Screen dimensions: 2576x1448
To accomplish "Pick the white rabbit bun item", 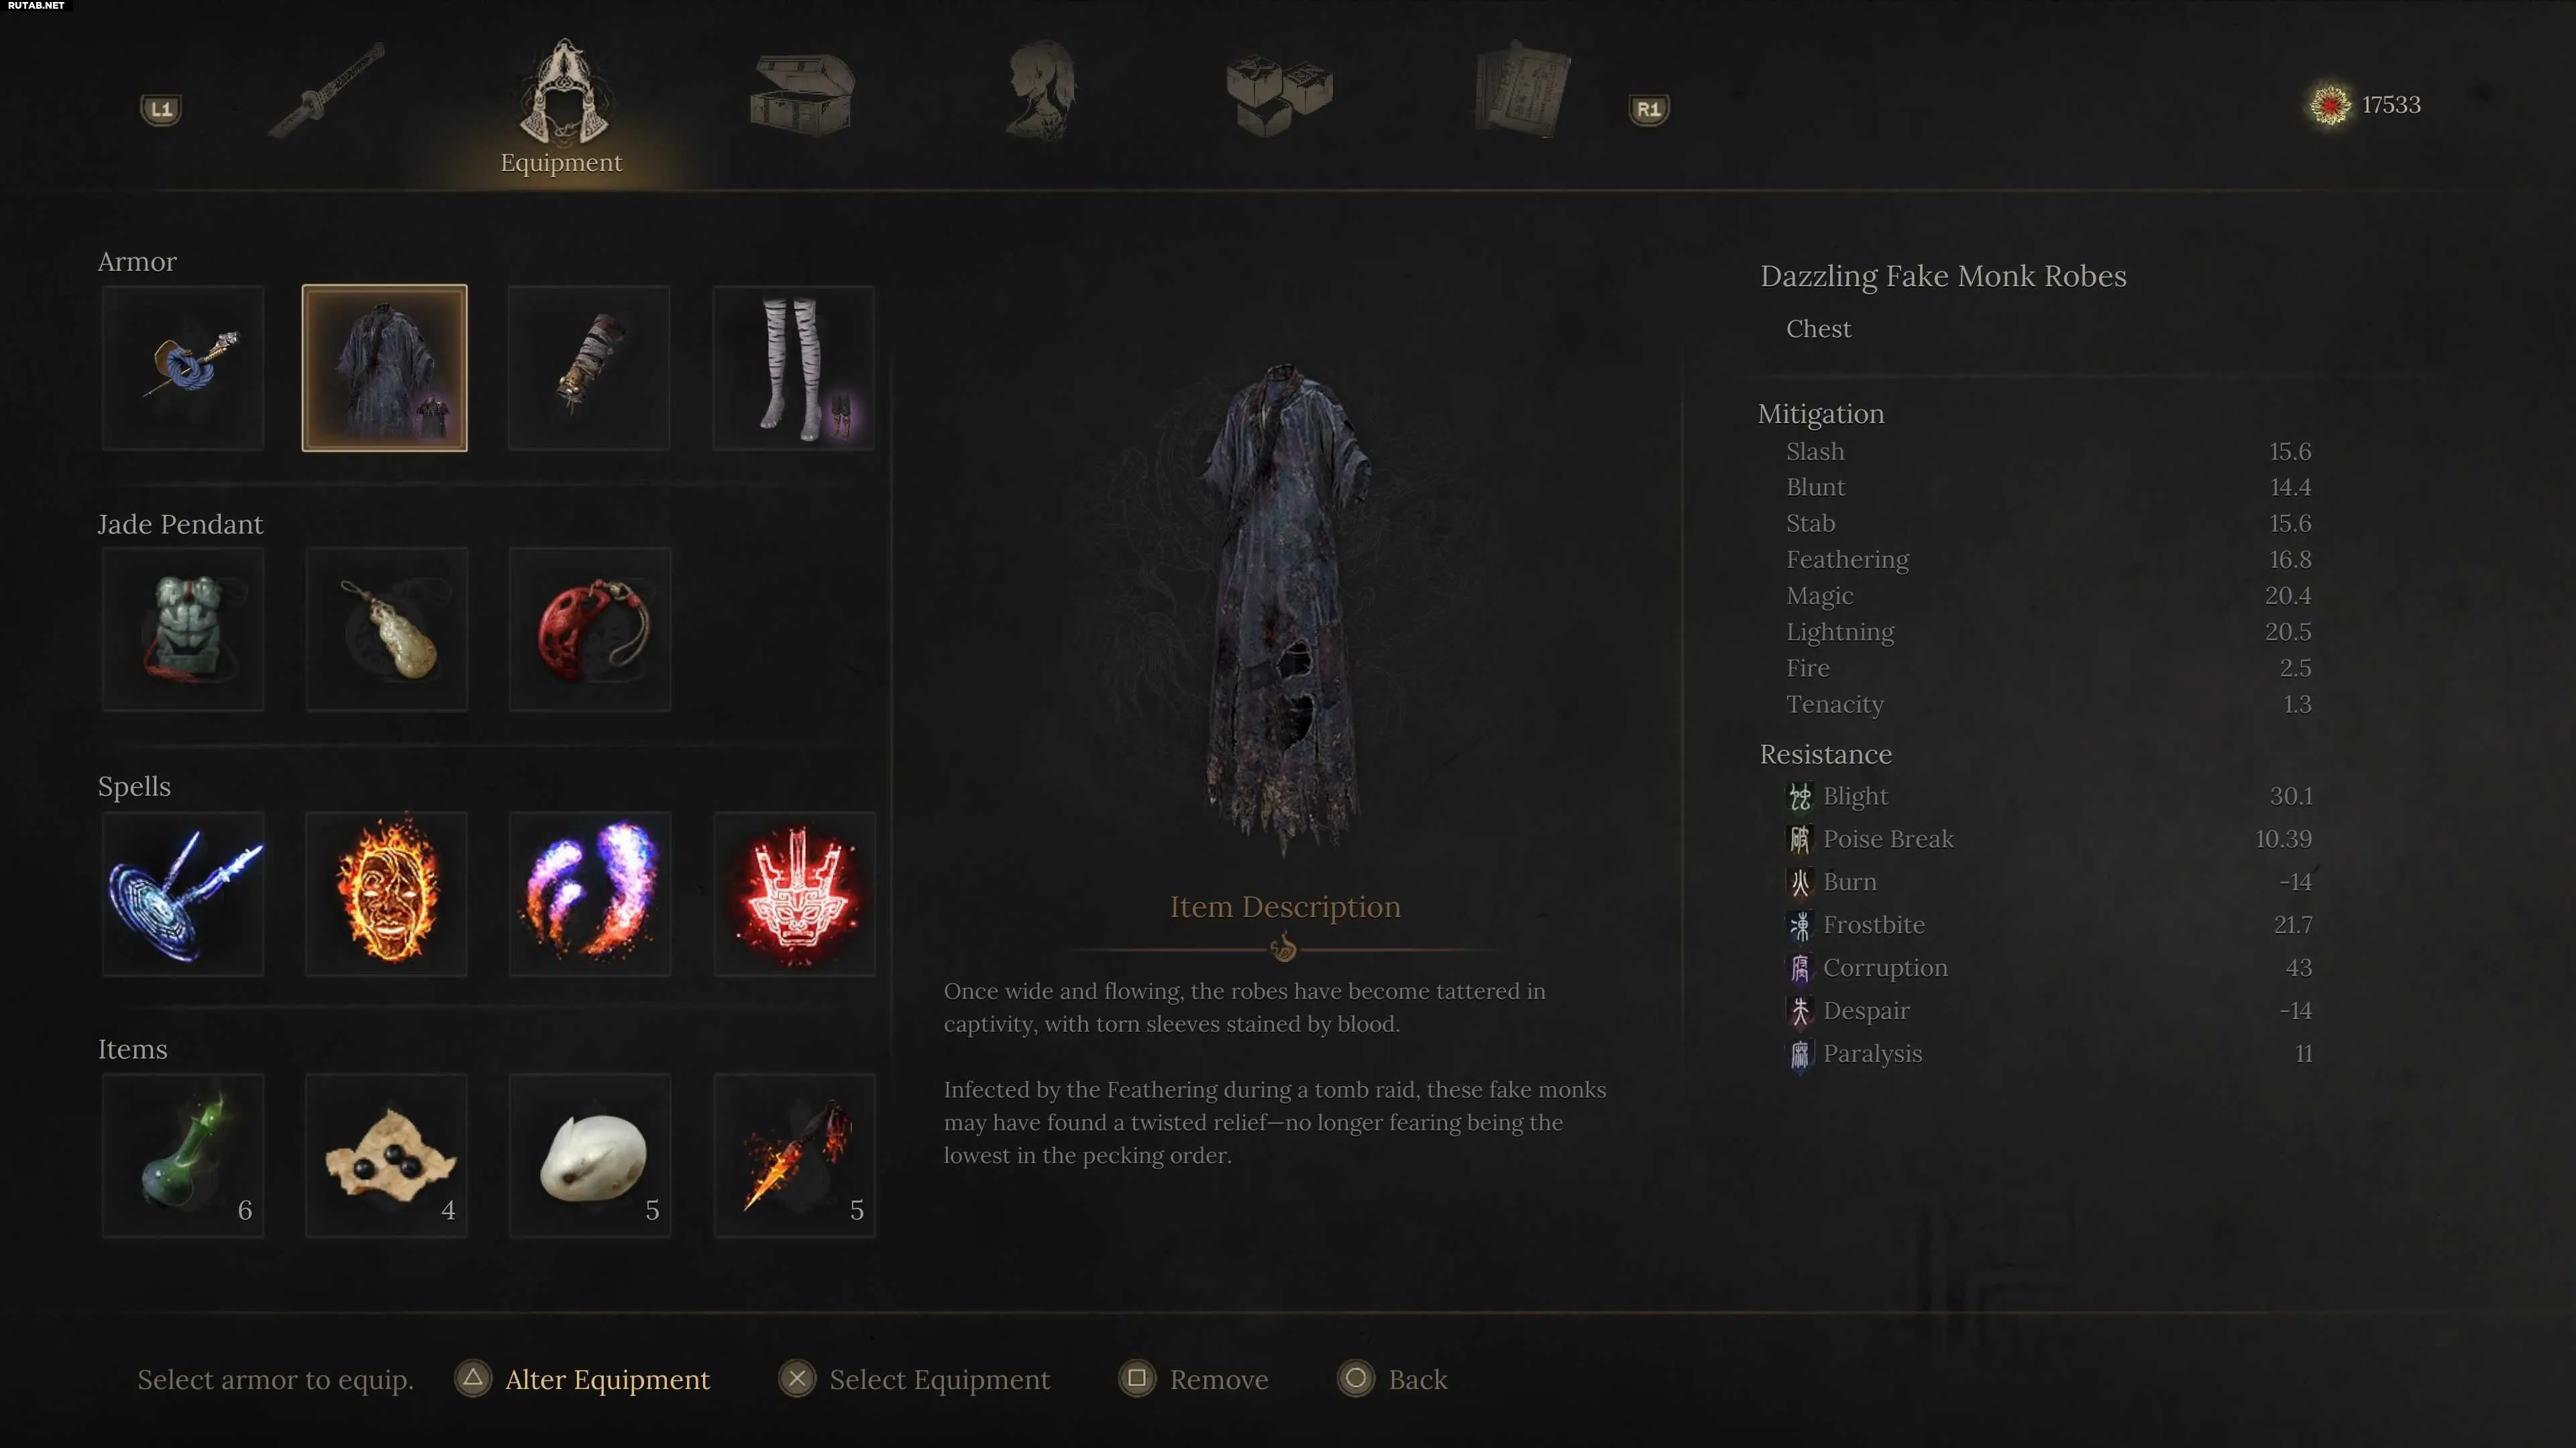I will coord(591,1156).
